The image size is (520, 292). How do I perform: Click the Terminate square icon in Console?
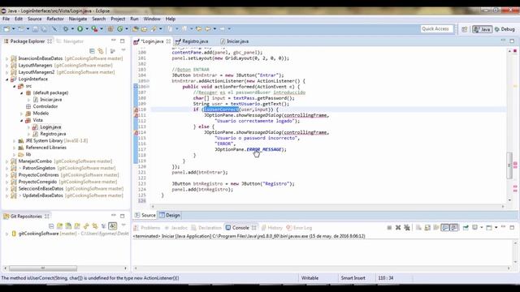[x=389, y=228]
